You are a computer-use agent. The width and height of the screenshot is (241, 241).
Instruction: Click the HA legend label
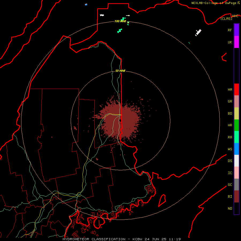230,90
